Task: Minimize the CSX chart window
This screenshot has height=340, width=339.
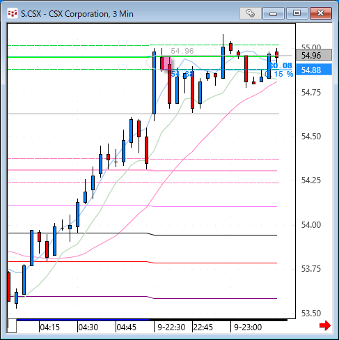Action: point(274,13)
